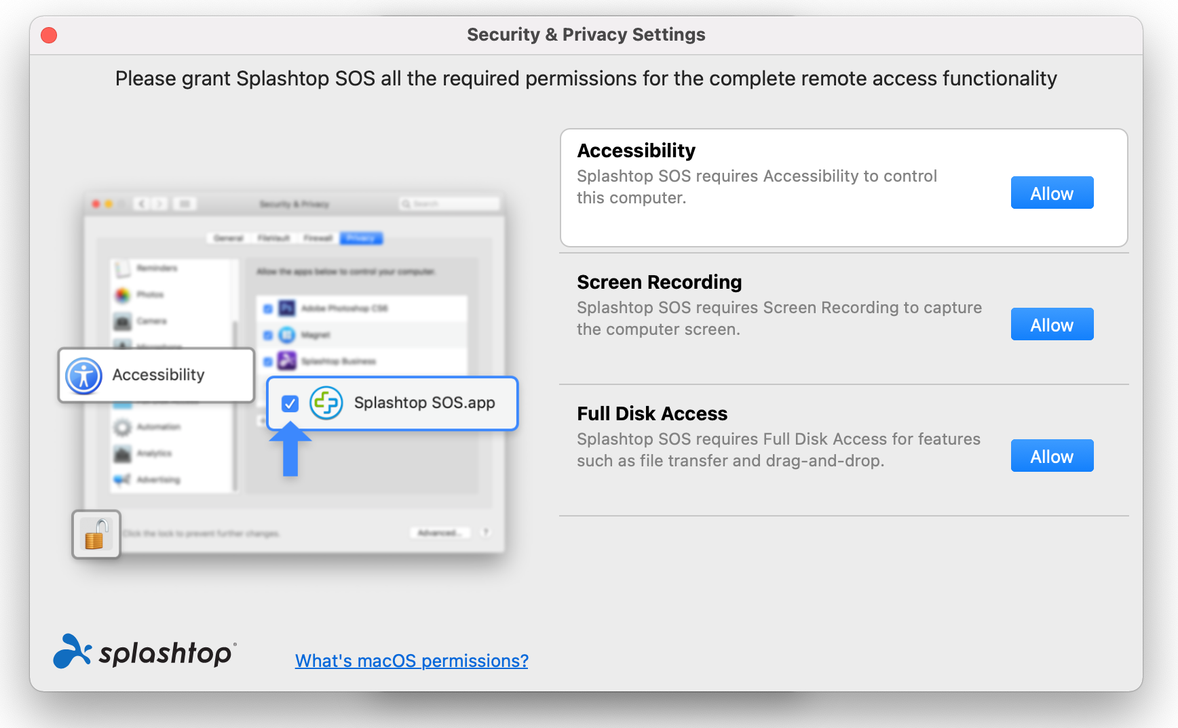Click the Splashtop SOS.app green icon
This screenshot has height=728, width=1178.
pos(326,403)
